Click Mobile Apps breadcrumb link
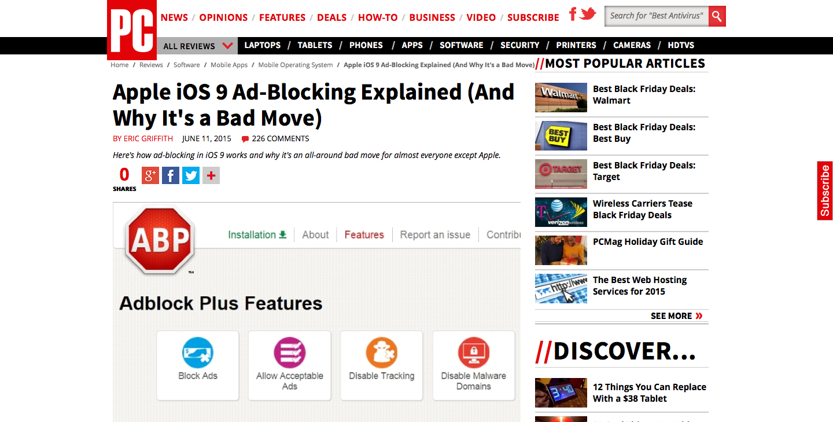The width and height of the screenshot is (833, 422). pyautogui.click(x=229, y=65)
